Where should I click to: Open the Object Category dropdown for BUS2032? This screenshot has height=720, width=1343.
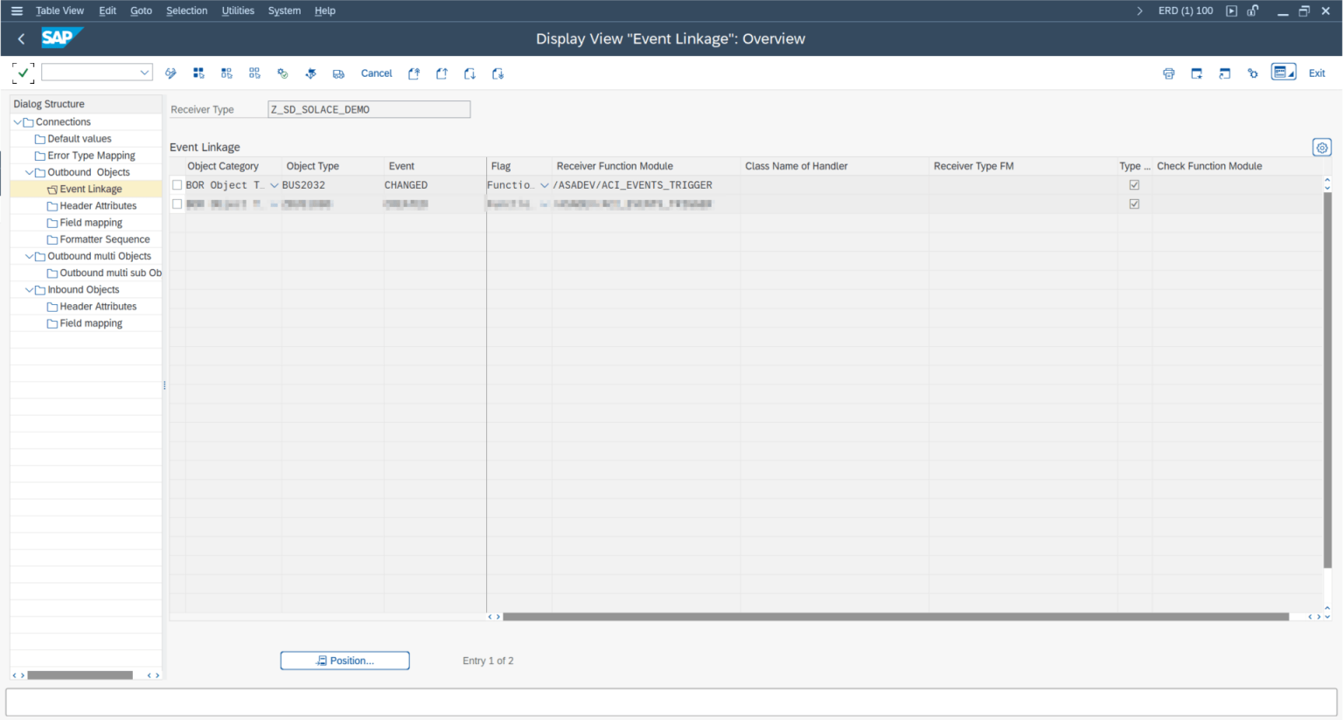pos(274,184)
